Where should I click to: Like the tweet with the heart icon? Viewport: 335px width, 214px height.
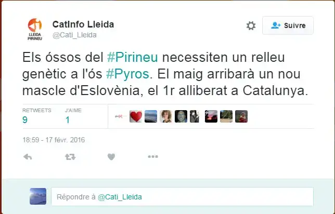tap(111, 157)
